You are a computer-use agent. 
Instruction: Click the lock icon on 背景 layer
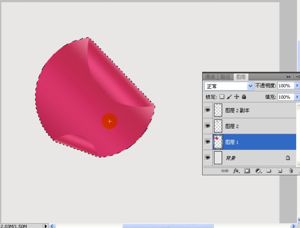coord(288,158)
